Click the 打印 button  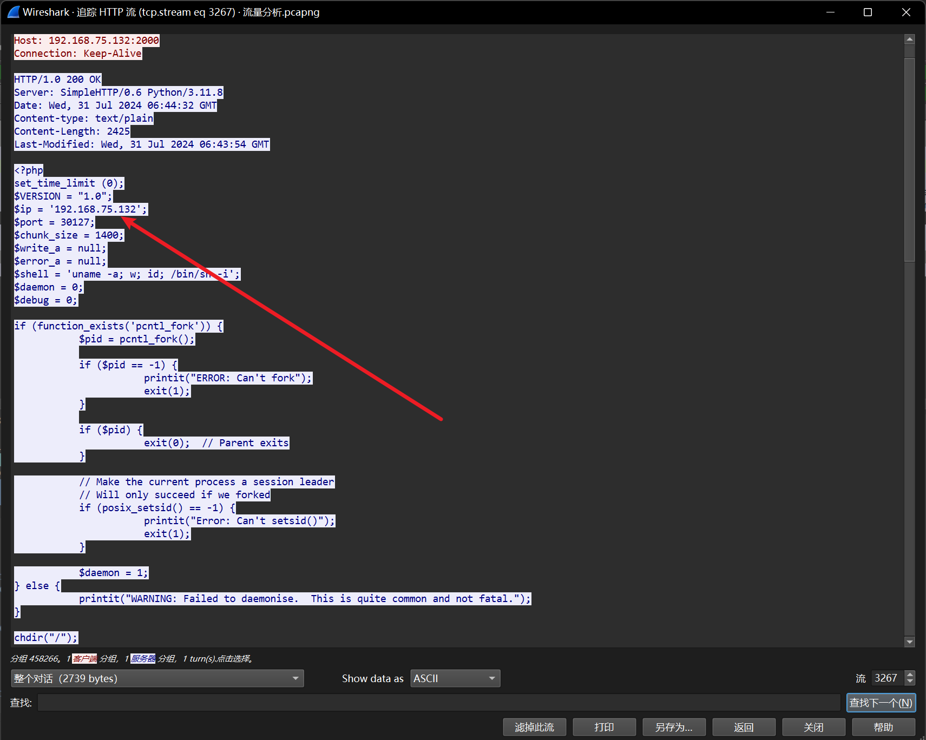click(x=604, y=727)
